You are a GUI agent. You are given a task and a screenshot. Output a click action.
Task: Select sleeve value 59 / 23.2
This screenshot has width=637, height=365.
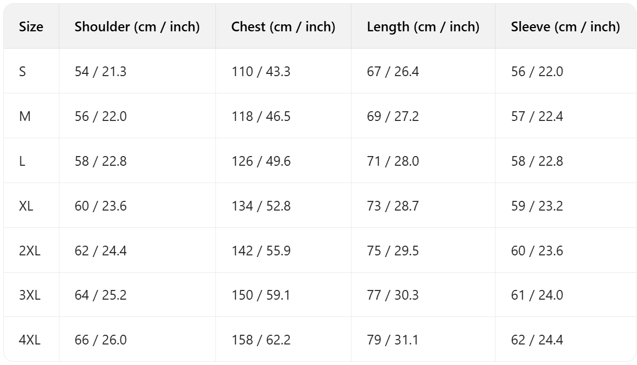pyautogui.click(x=537, y=206)
